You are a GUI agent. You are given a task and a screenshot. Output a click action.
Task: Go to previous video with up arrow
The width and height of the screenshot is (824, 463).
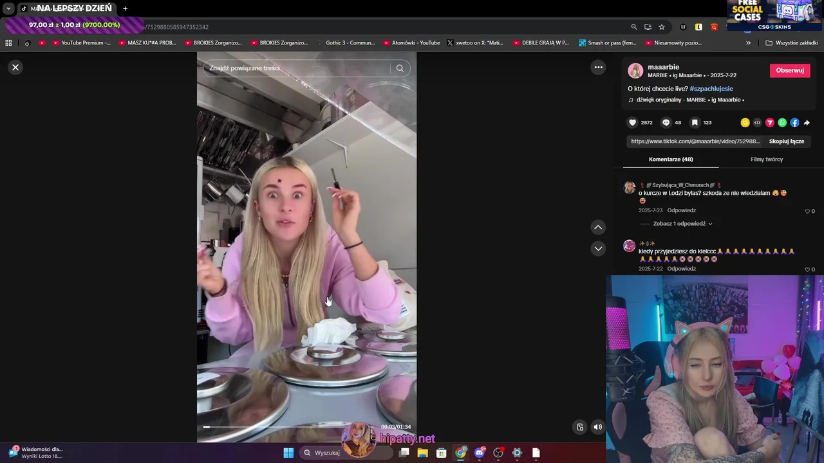point(598,227)
